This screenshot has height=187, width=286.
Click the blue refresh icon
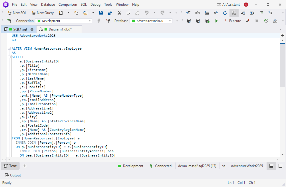point(225,13)
